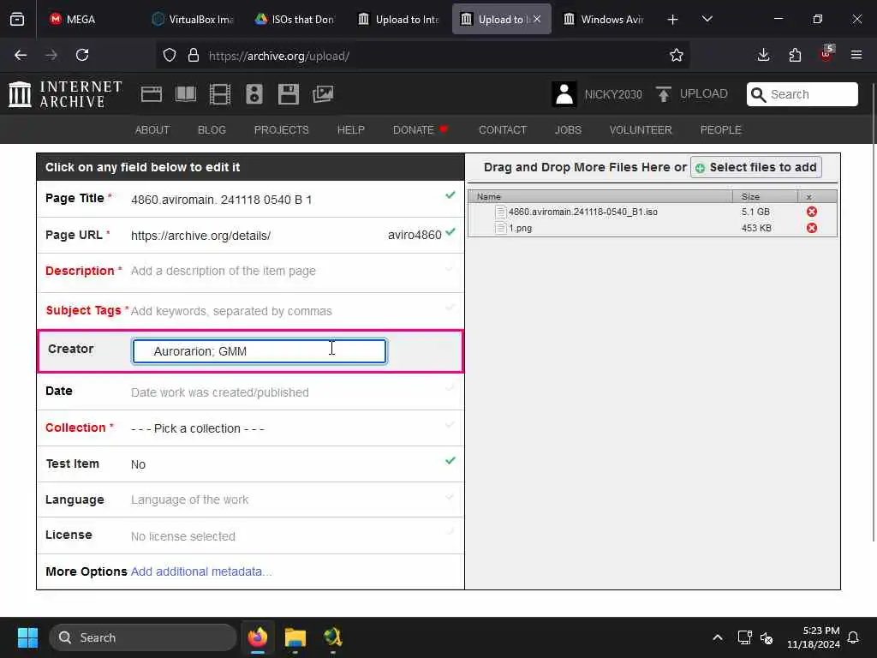This screenshot has height=658, width=877.
Task: Open the Web archive icon
Action: [x=151, y=94]
